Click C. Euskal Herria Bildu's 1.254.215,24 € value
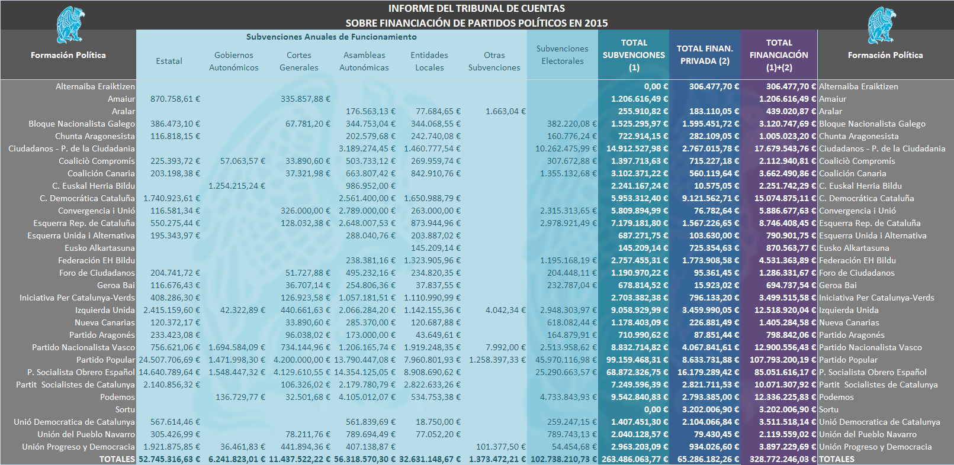Screen dimensions: 954x465 click(x=237, y=186)
